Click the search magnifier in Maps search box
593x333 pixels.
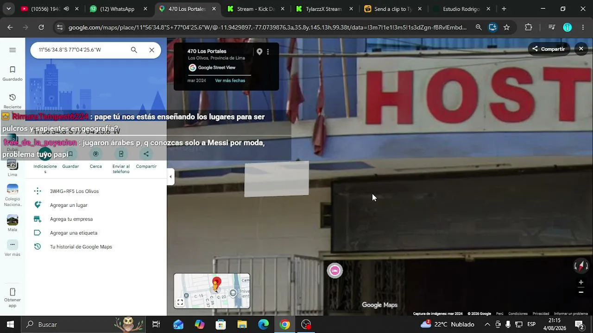coord(134,50)
